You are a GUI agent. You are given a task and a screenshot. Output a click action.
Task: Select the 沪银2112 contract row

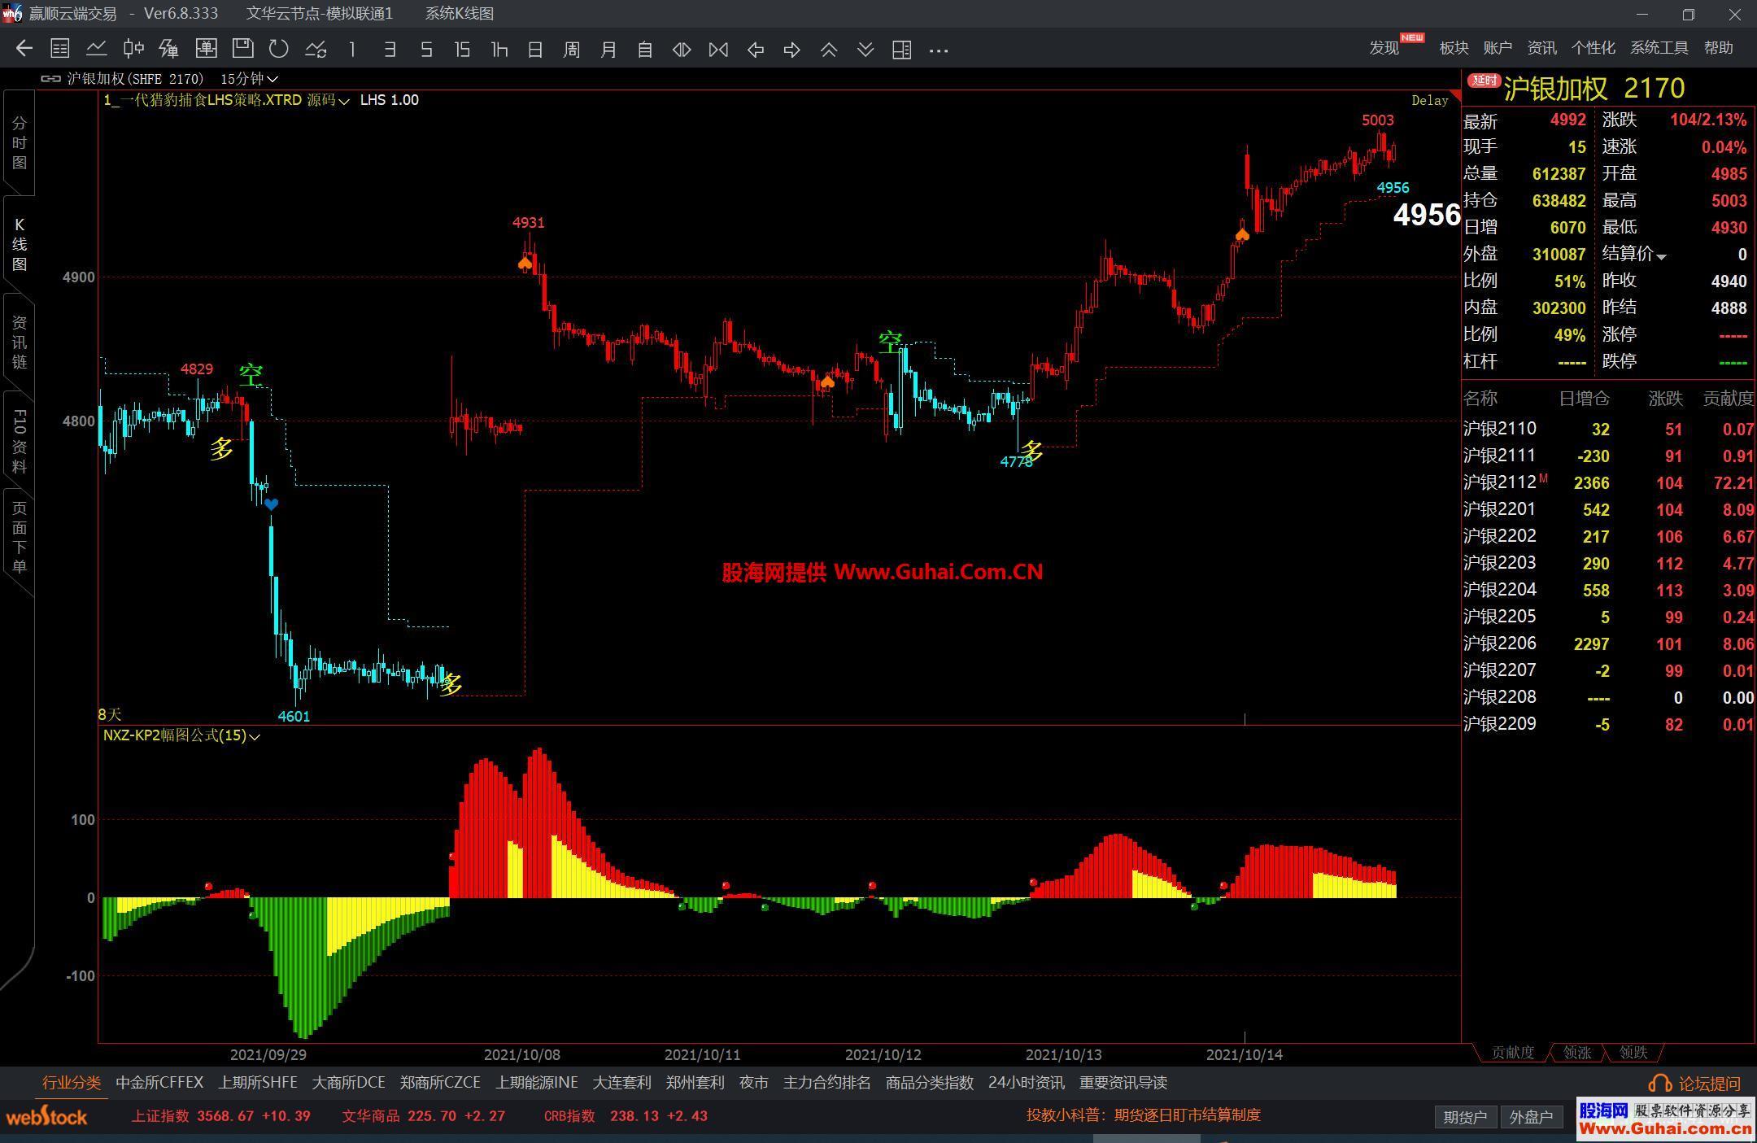(1500, 482)
